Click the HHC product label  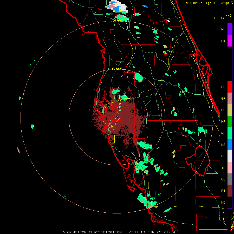point(228,16)
